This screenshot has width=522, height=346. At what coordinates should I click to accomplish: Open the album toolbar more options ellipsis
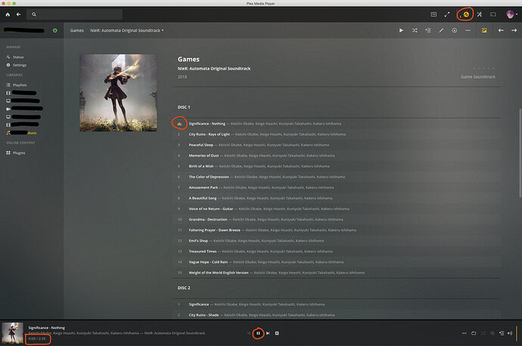[x=468, y=30]
